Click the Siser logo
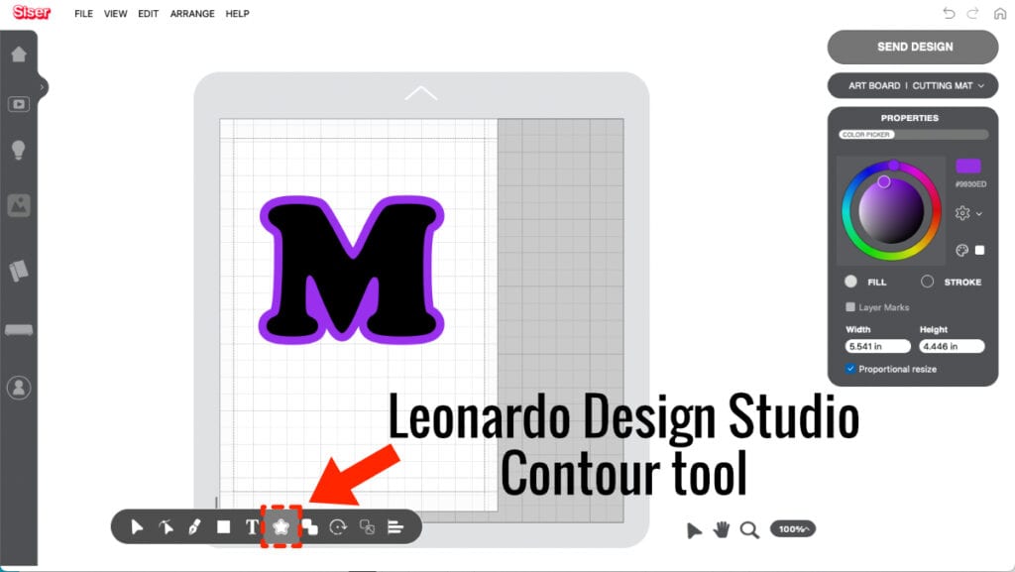Viewport: 1015px width, 572px height. pos(31,12)
